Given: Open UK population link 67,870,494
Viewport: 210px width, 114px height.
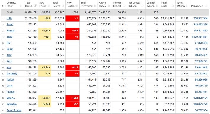Looking at the screenshot, I should [201, 43].
